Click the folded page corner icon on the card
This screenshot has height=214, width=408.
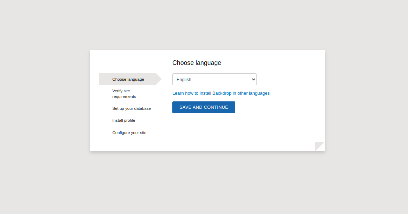[x=319, y=146]
